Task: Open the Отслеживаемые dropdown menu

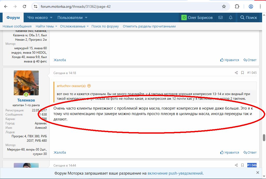Action: point(88,26)
